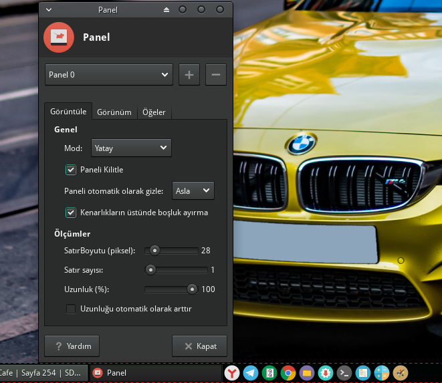This screenshot has height=383, width=442.
Task: Open Google Chrome from the taskbar
Action: point(288,373)
